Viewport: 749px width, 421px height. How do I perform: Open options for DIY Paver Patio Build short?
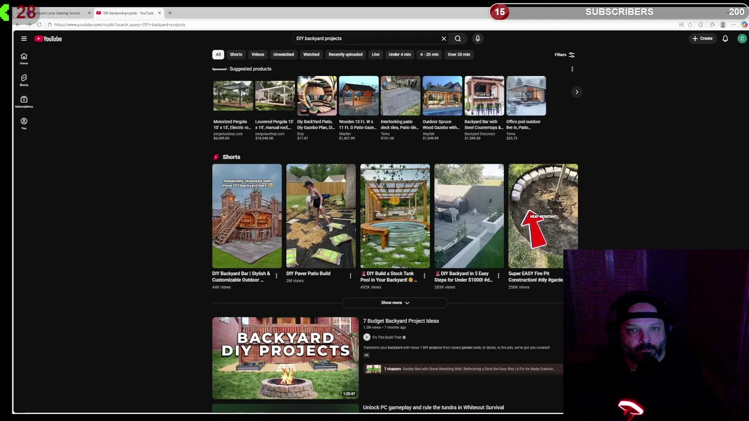(351, 276)
